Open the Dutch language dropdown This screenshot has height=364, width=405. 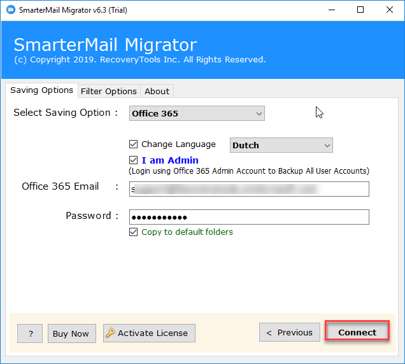click(281, 145)
